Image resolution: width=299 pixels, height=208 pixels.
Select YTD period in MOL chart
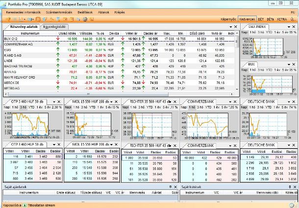coord(92,107)
